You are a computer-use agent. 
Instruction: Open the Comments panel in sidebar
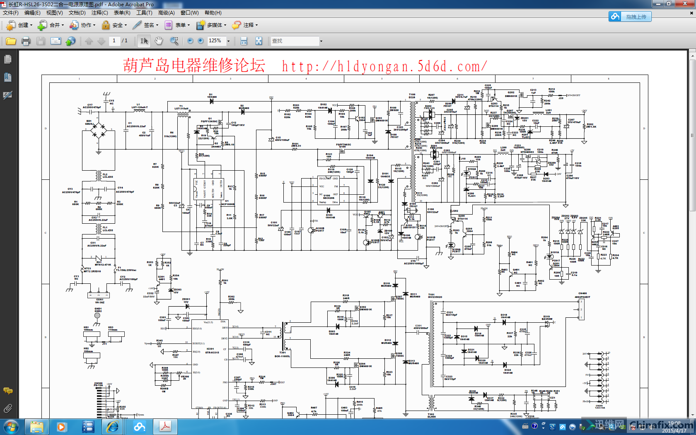(7, 391)
